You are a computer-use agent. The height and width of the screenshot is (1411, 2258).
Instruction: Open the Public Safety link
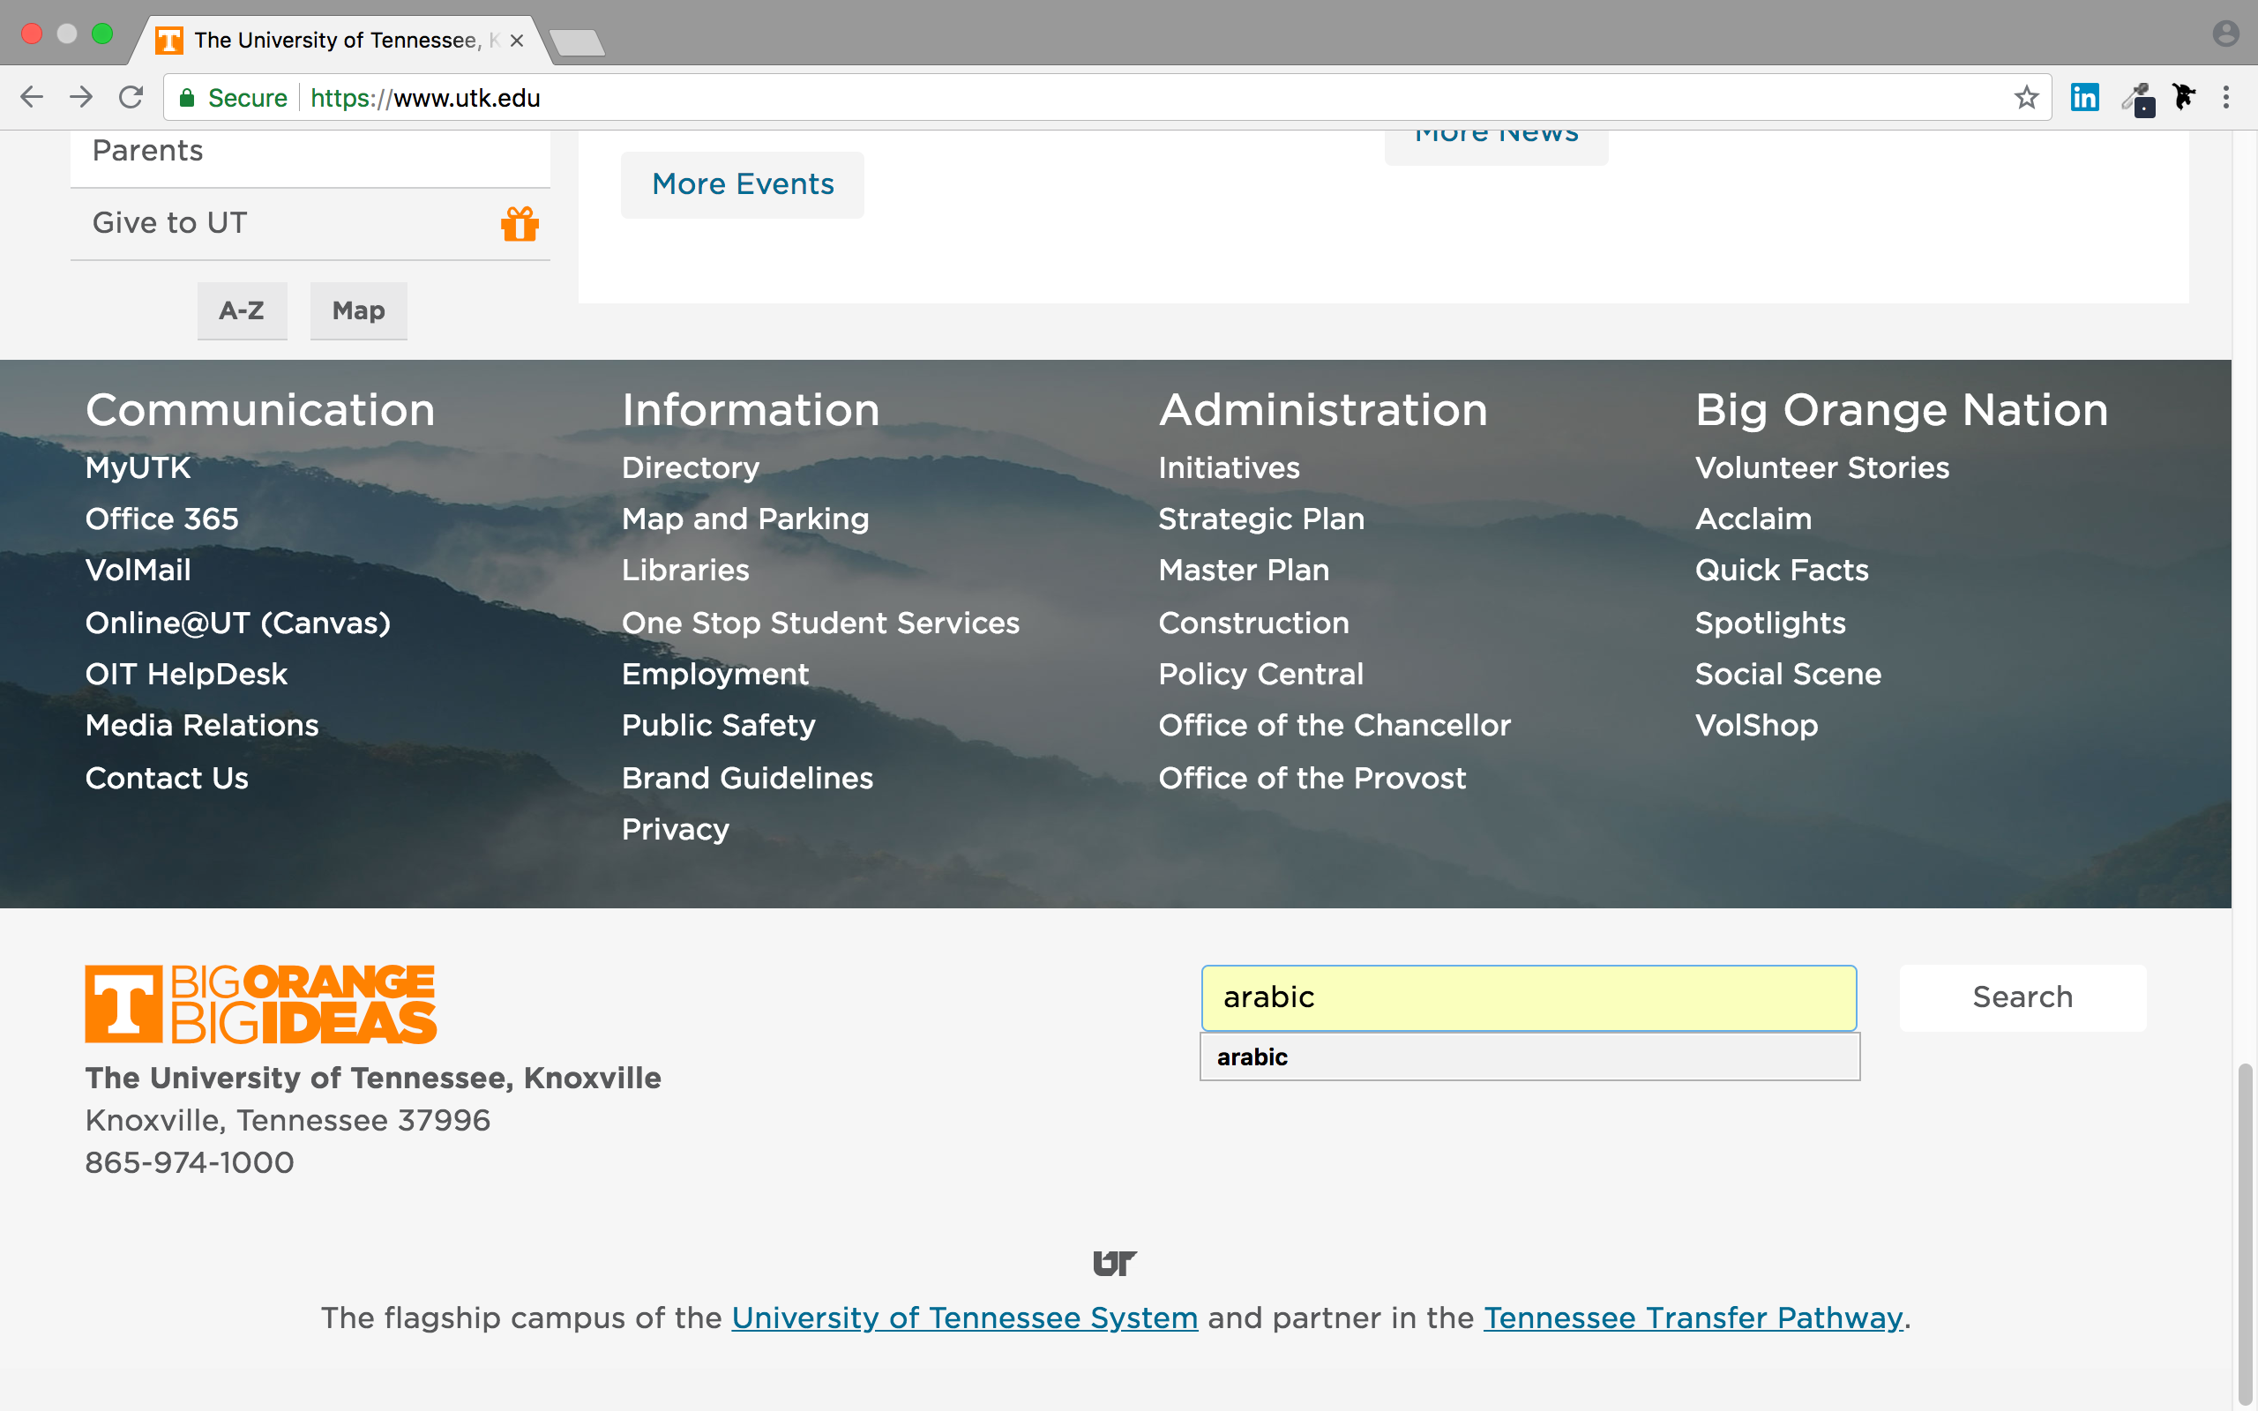pos(719,725)
